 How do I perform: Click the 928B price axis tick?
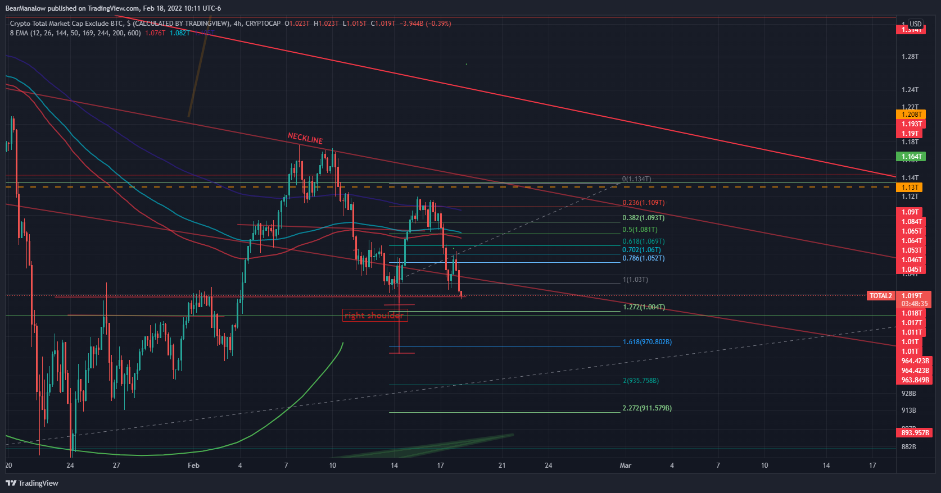[x=908, y=394]
